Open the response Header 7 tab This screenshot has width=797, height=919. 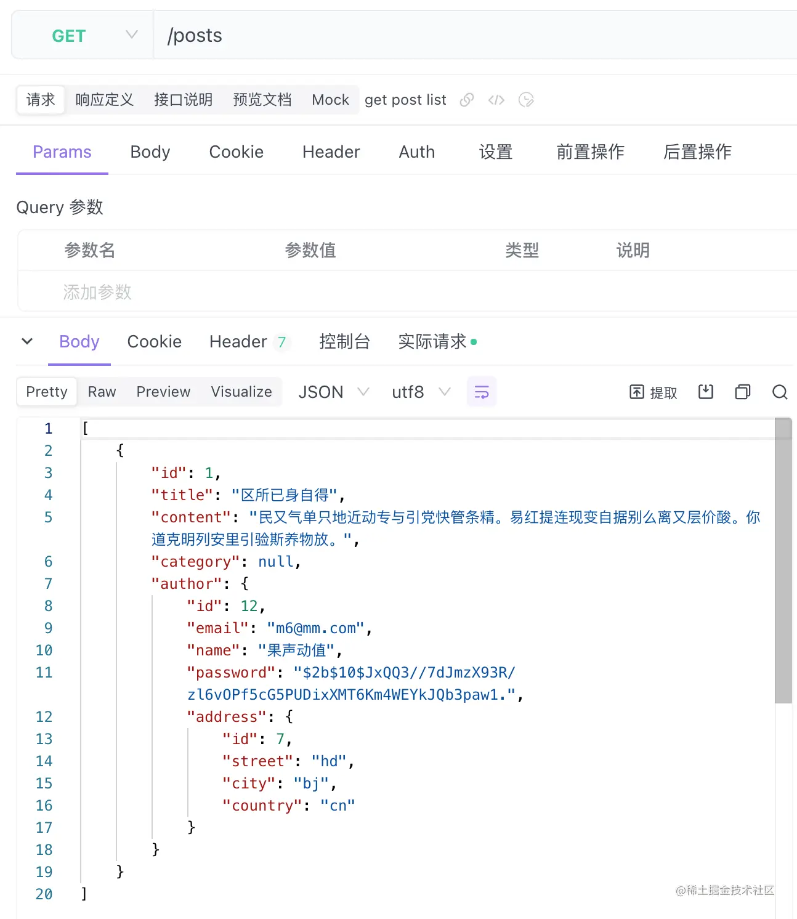tap(249, 342)
